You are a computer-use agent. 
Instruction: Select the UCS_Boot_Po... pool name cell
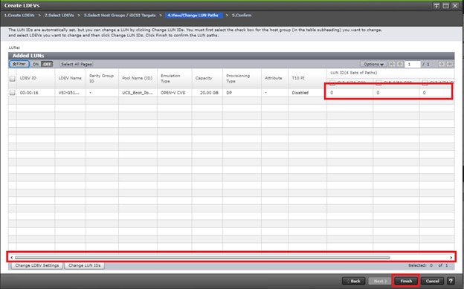138,93
